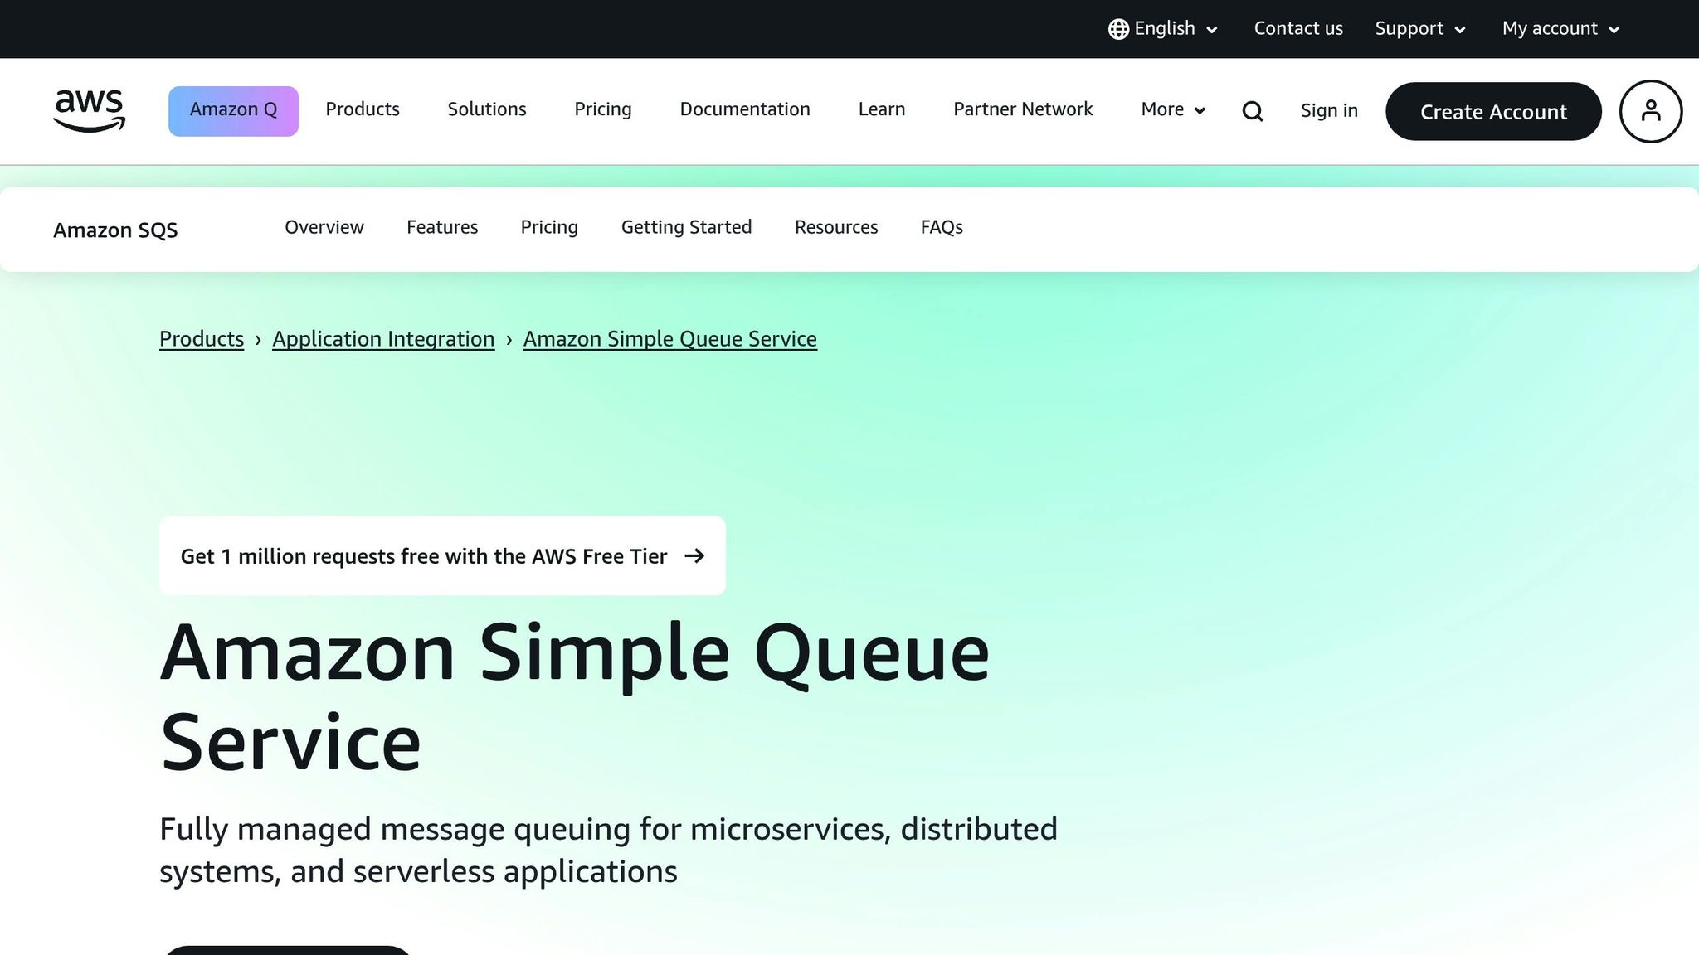Expand the More menu
Viewport: 1699px width, 955px height.
point(1173,109)
